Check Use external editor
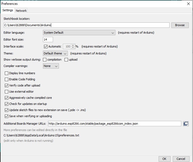The width and height of the screenshot is (193, 162). pos(6,92)
